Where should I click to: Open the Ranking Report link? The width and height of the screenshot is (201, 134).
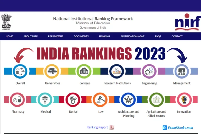pos(97,127)
